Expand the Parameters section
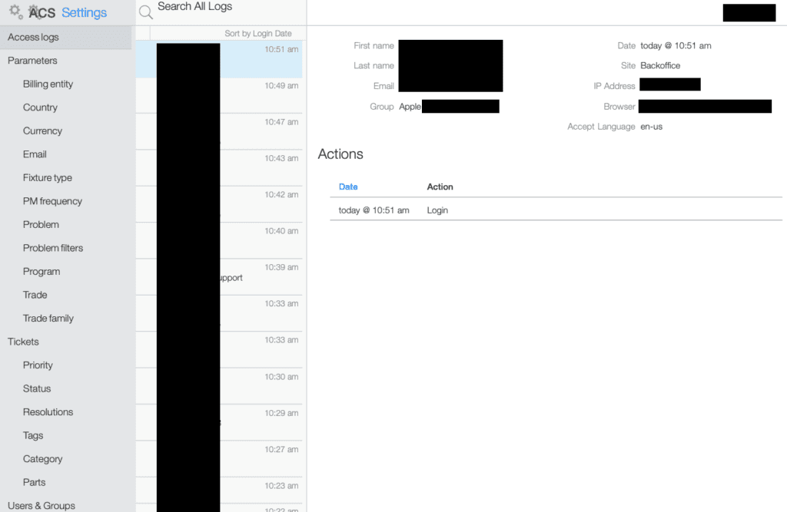 [32, 61]
